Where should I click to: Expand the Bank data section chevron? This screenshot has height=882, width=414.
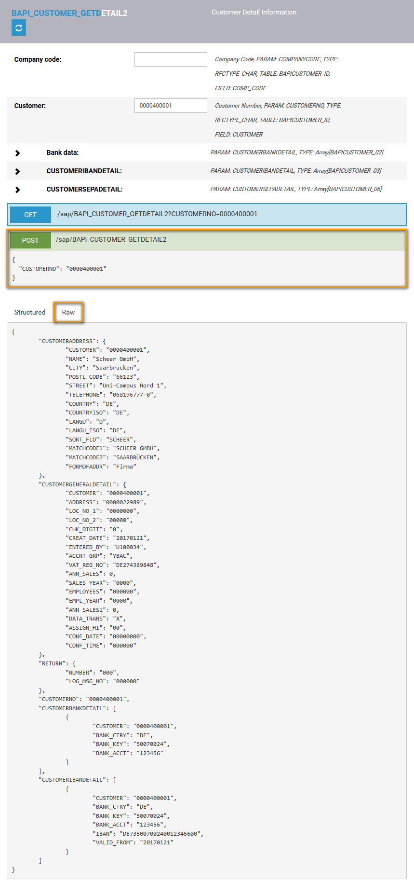click(18, 153)
